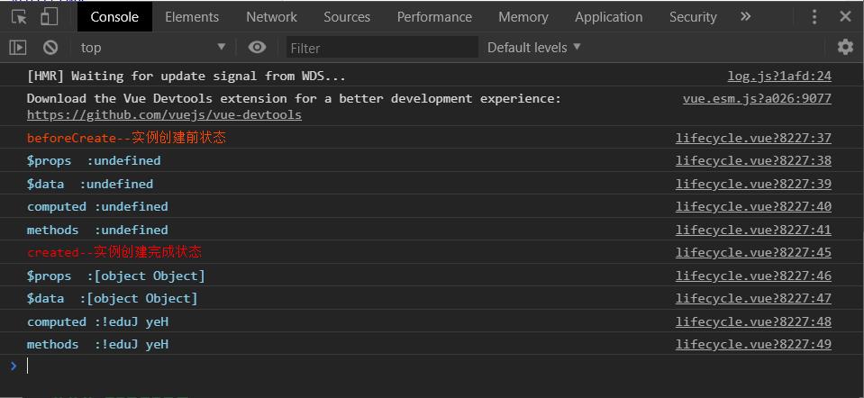Click the inspect element cursor icon

(x=19, y=16)
